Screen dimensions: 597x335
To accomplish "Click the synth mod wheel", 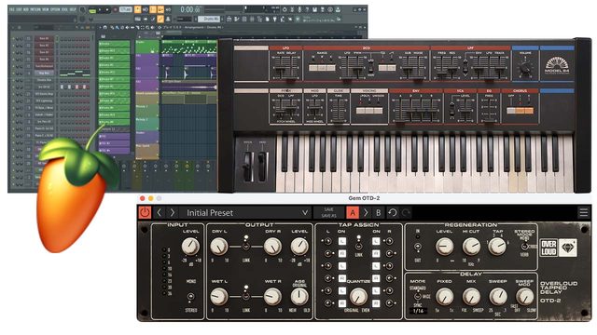I will tap(262, 166).
